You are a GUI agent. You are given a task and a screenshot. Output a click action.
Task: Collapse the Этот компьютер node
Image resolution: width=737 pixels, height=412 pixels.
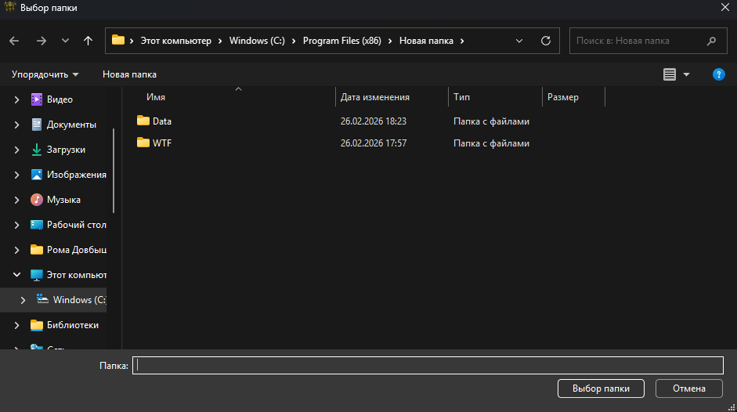[x=17, y=275]
